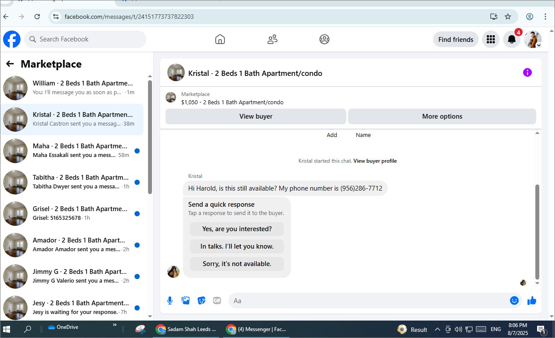Open the Jesy conversation
Image resolution: width=555 pixels, height=338 pixels.
pos(72,307)
